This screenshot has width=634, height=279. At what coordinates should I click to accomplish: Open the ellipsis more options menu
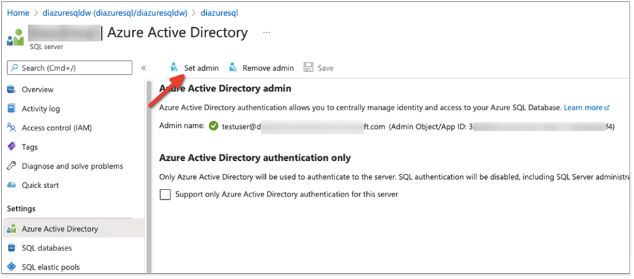point(266,32)
